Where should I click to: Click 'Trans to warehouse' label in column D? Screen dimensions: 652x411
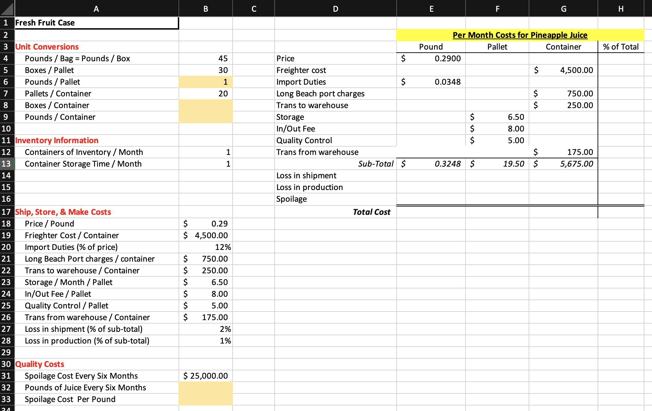point(312,105)
